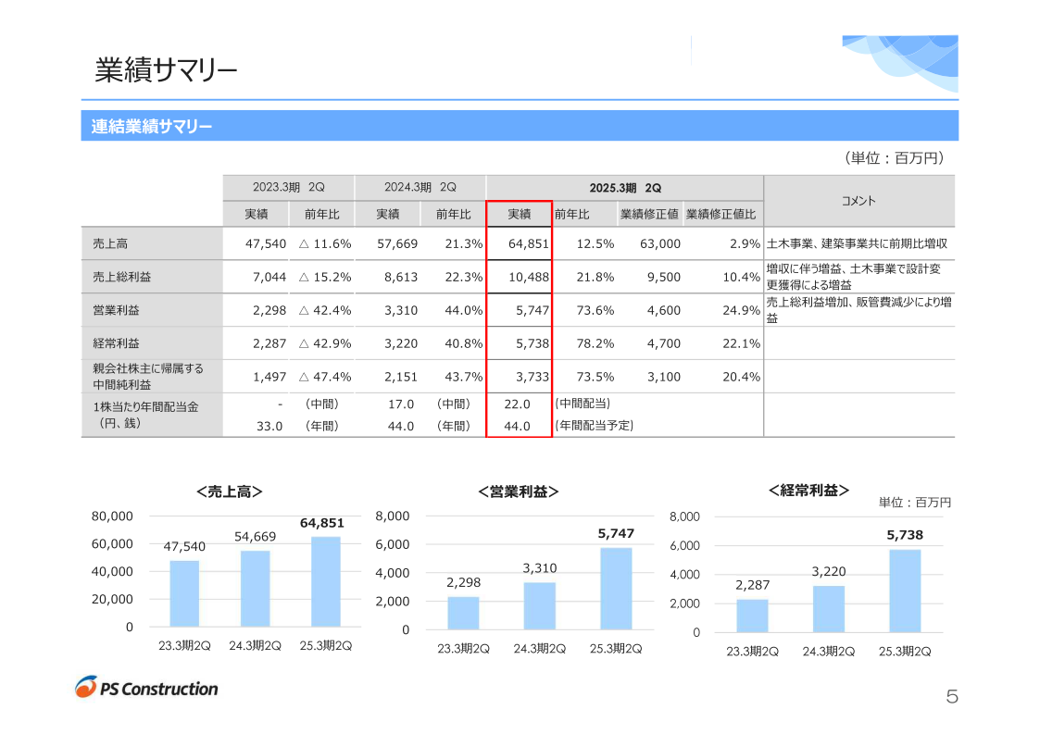This screenshot has height=734, width=1040.
Task: Click the 44.0% cell
Action: click(x=464, y=310)
